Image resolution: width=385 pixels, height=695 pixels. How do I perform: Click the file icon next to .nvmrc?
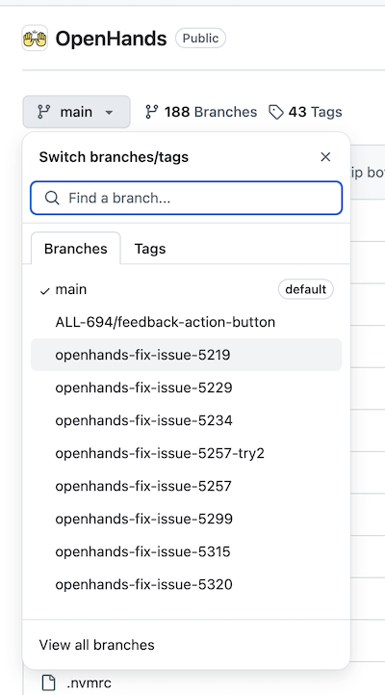49,683
